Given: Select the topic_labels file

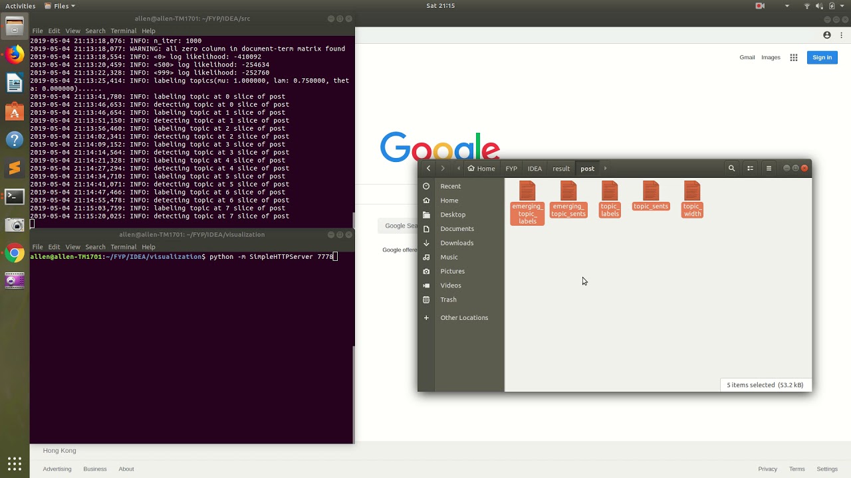Looking at the screenshot, I should coord(610,199).
